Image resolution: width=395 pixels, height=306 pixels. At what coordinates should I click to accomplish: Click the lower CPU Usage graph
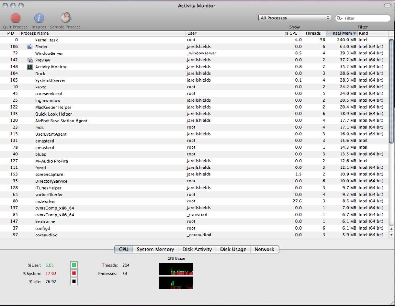[x=176, y=282]
